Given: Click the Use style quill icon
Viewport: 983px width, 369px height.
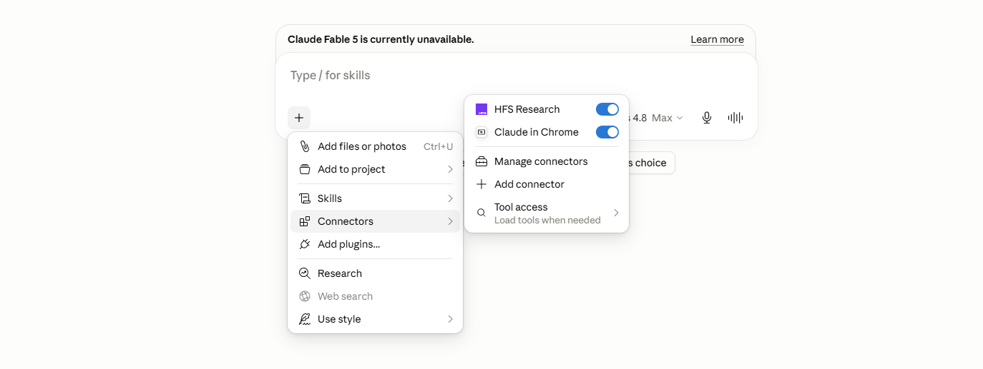Looking at the screenshot, I should tap(305, 319).
